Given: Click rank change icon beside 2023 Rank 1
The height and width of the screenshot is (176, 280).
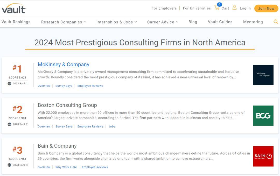Looking at the screenshot, I should pyautogui.click(x=9, y=84).
